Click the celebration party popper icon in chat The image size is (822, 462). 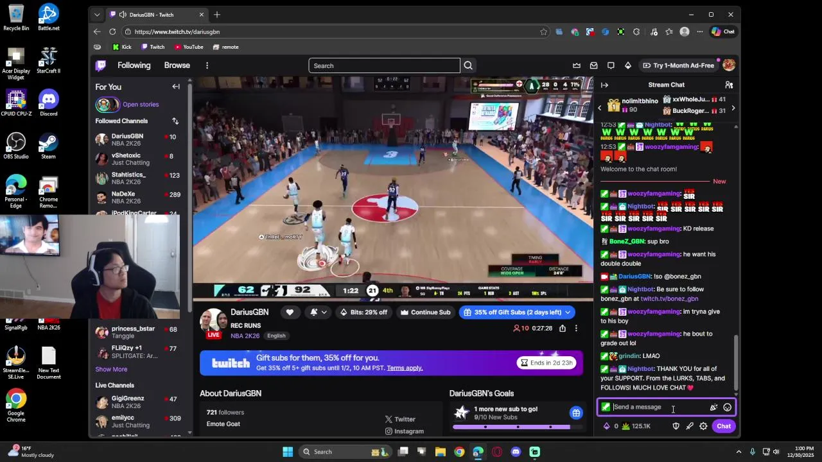pyautogui.click(x=713, y=407)
